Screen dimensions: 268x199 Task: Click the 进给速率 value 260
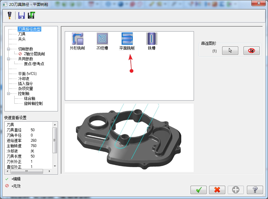pos(33,141)
